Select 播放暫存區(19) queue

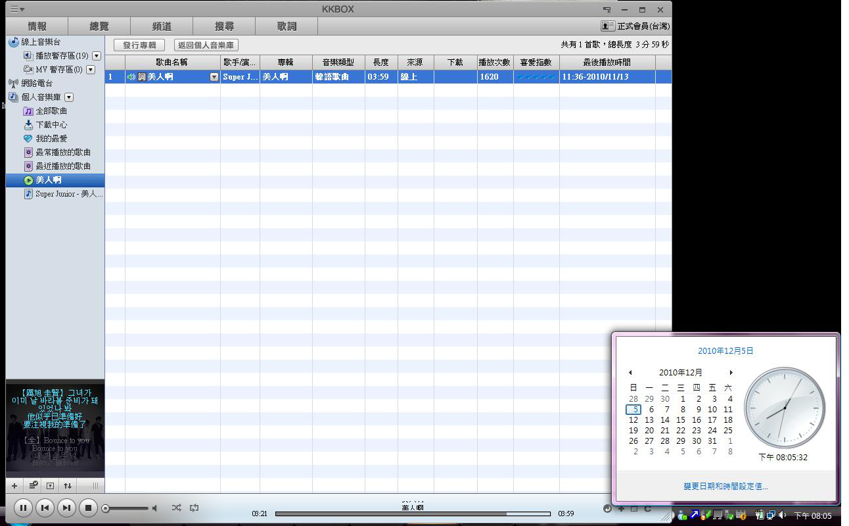[56, 56]
